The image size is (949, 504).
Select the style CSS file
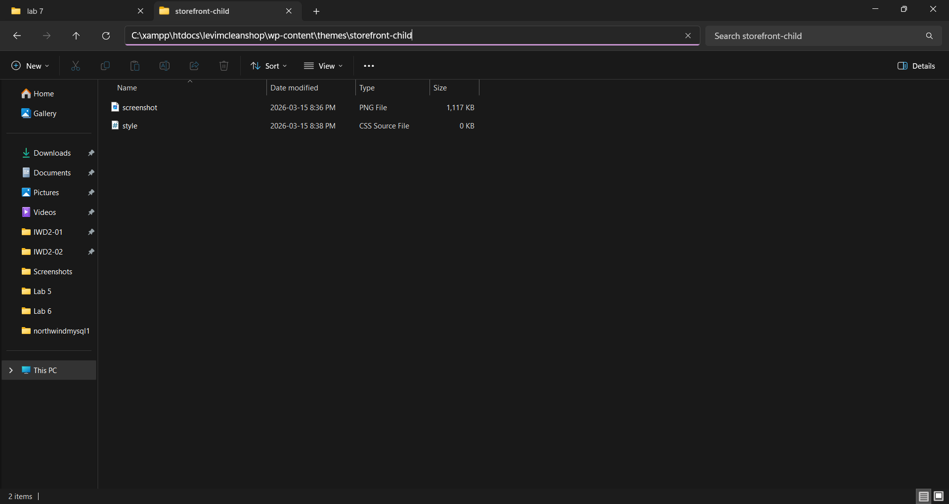[130, 126]
